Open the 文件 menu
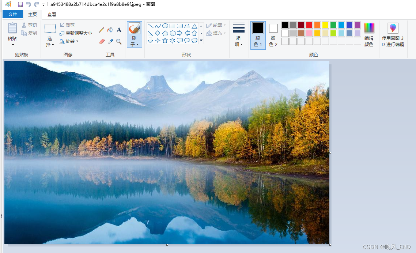 [13, 14]
